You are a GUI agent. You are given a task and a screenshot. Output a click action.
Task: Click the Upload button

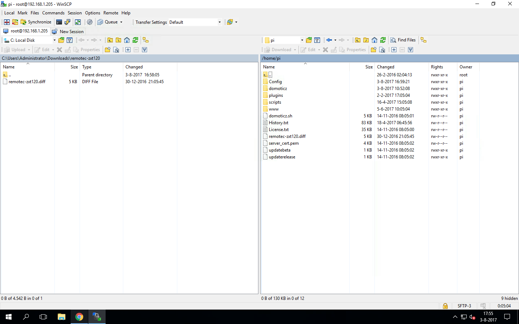pyautogui.click(x=14, y=50)
